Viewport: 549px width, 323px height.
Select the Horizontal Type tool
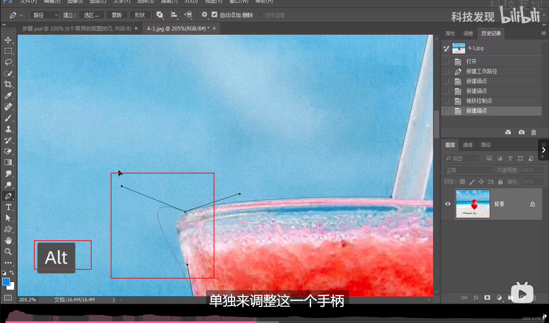click(8, 207)
